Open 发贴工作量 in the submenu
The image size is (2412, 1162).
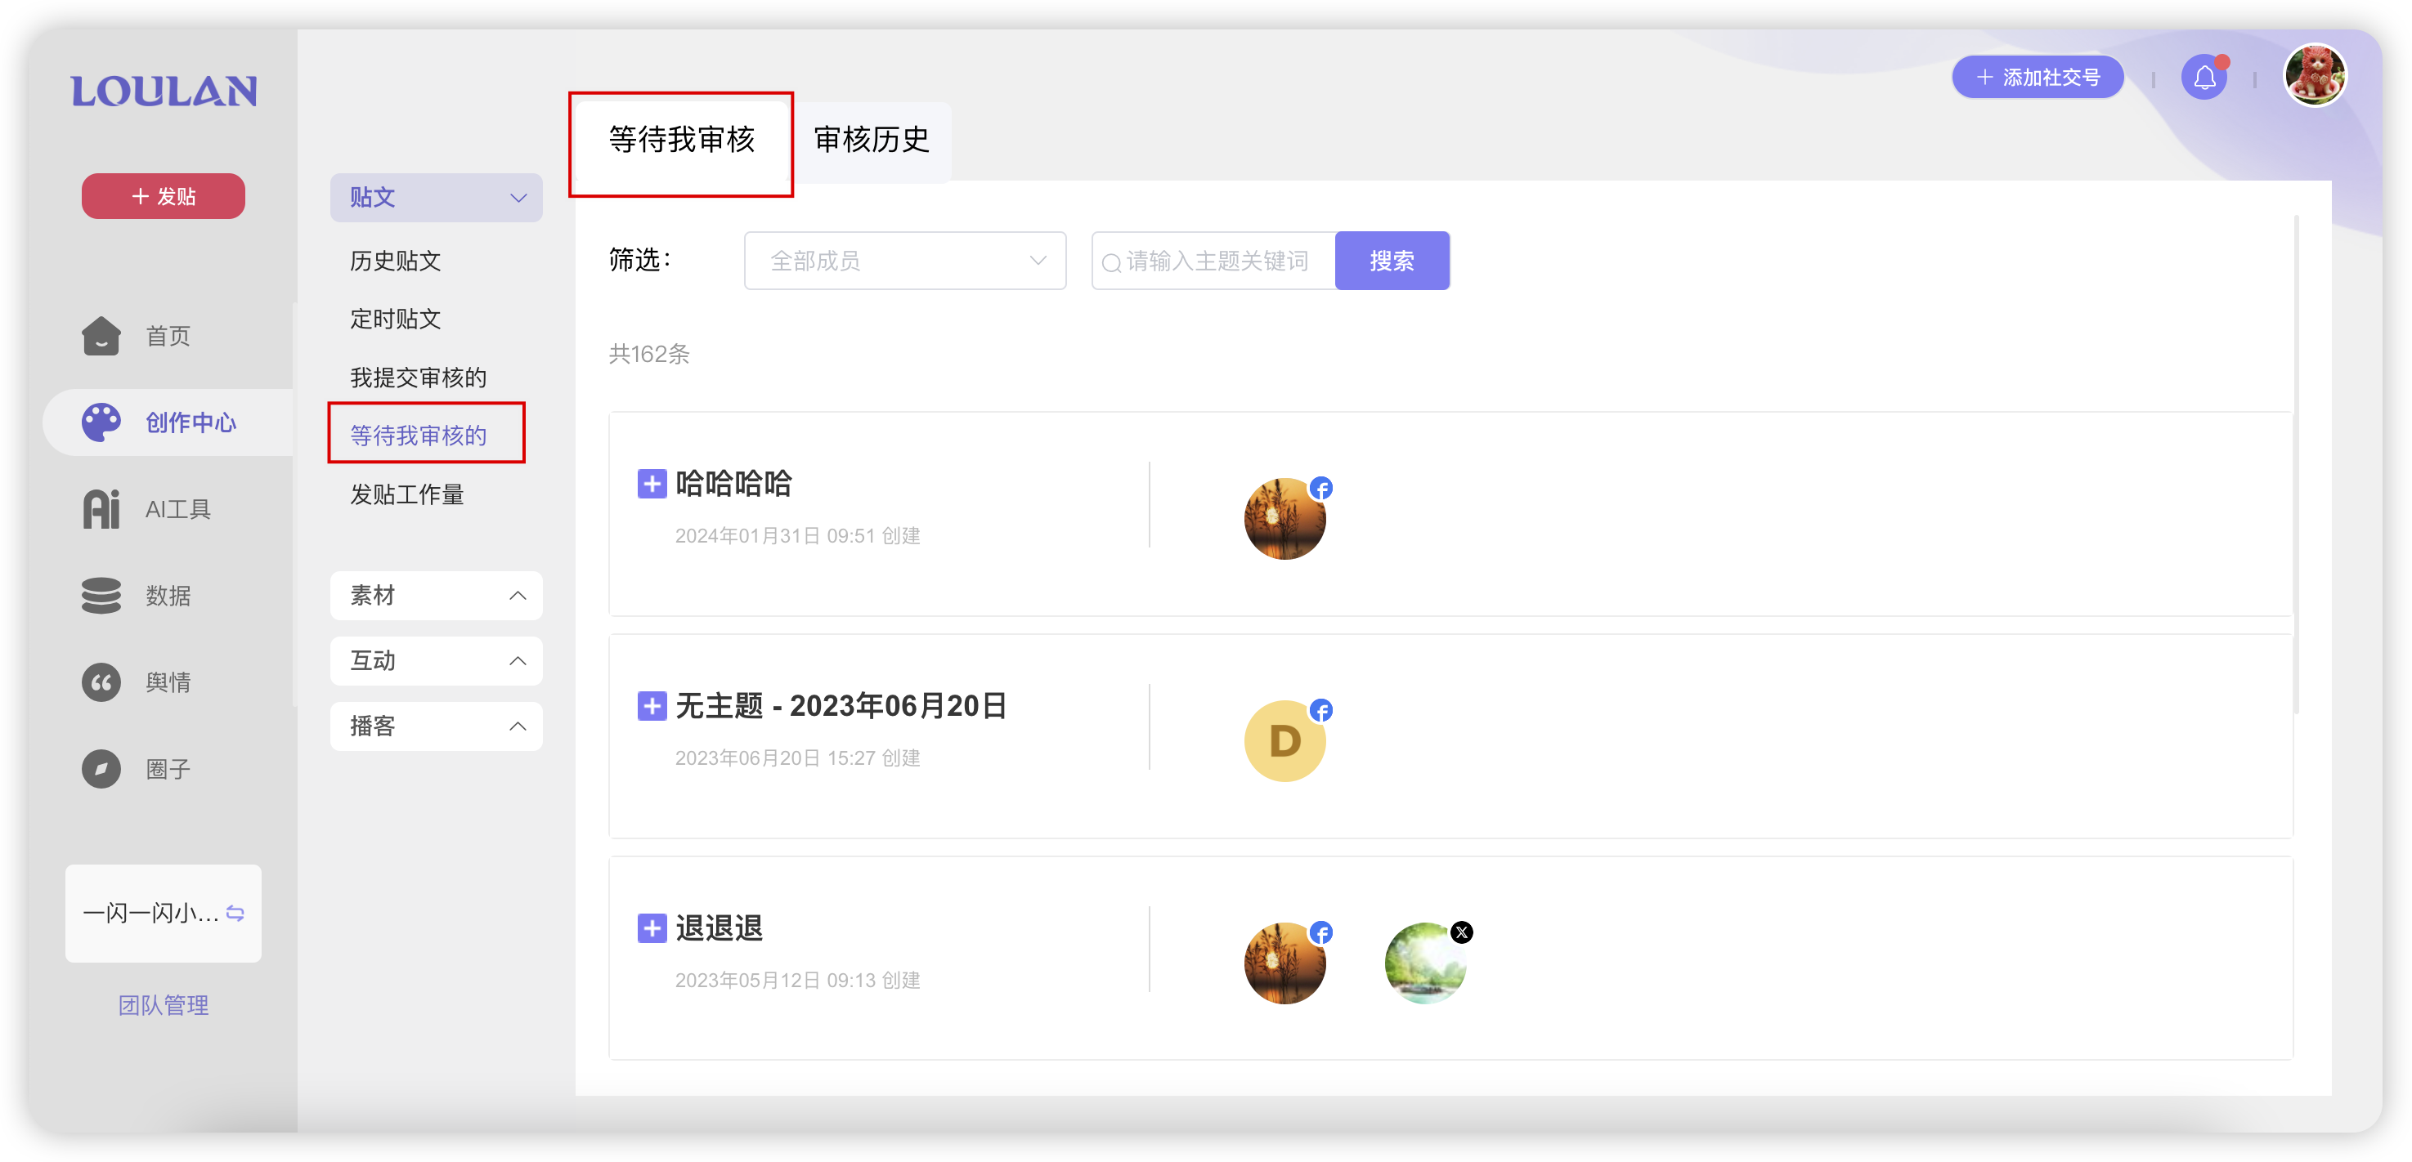407,495
